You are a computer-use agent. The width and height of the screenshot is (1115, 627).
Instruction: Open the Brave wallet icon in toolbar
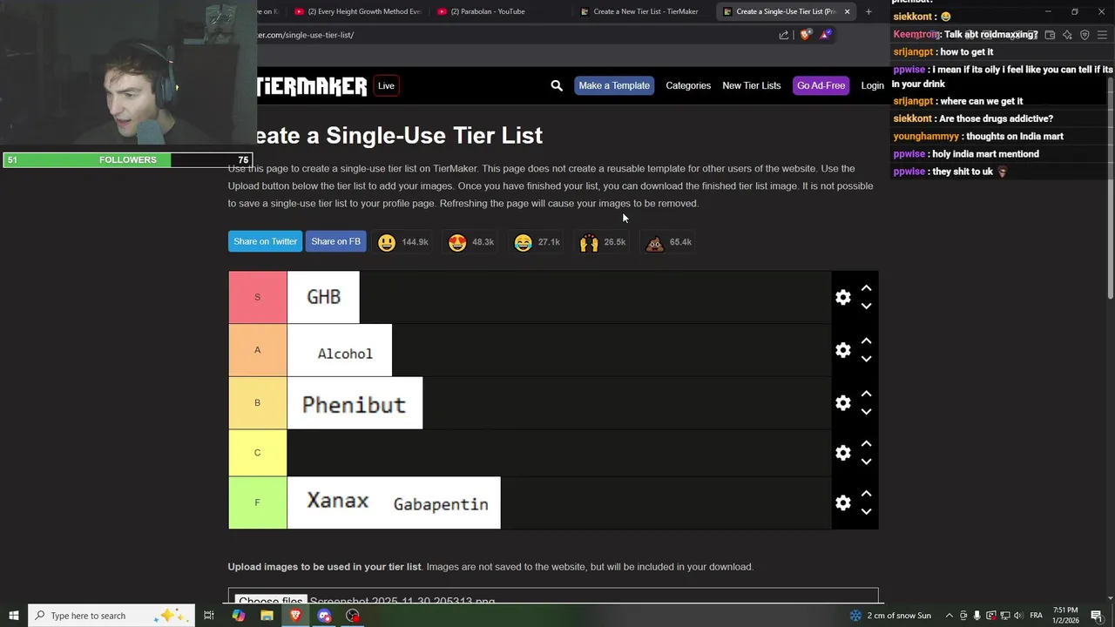click(x=1050, y=35)
